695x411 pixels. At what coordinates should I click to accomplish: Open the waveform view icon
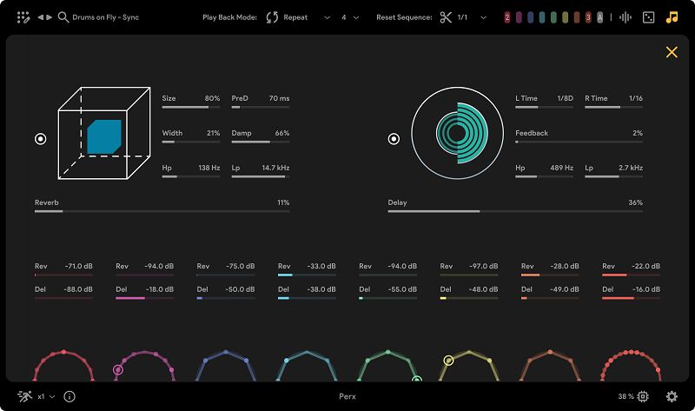625,17
